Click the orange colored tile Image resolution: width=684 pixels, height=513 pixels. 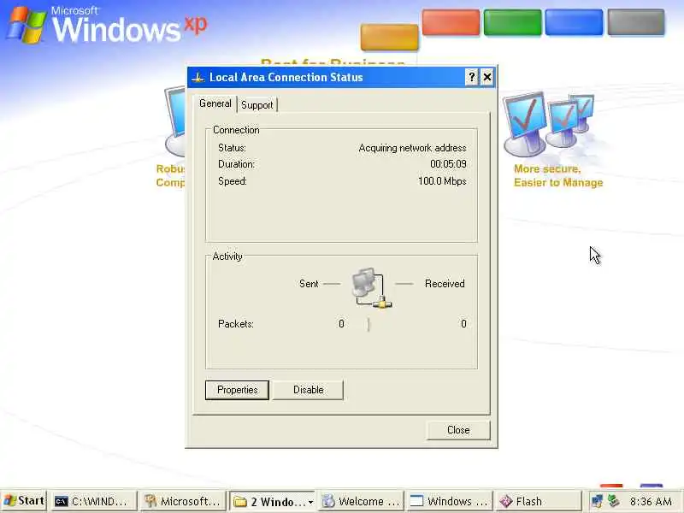[x=389, y=37]
